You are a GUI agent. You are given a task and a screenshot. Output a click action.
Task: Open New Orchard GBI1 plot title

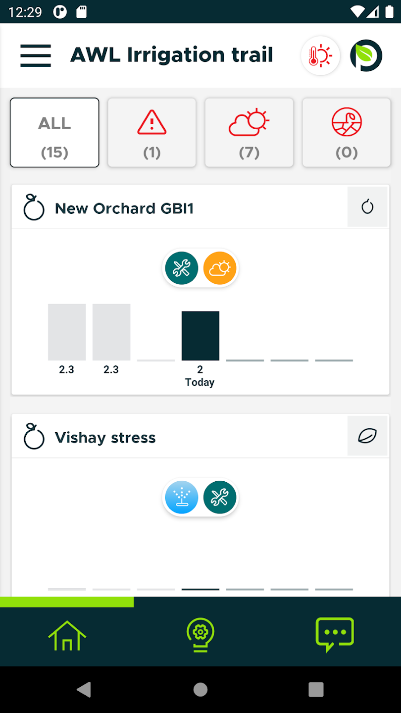point(124,208)
